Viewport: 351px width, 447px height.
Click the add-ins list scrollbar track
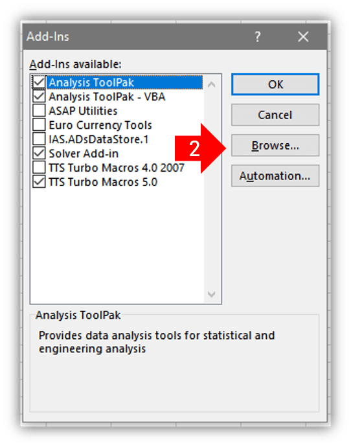tap(211, 189)
